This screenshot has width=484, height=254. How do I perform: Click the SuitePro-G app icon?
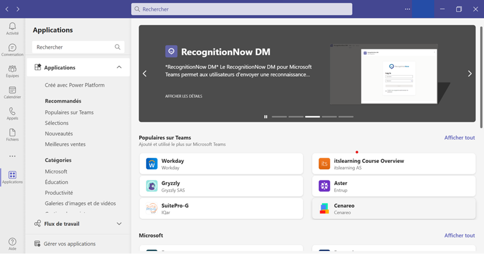point(152,209)
